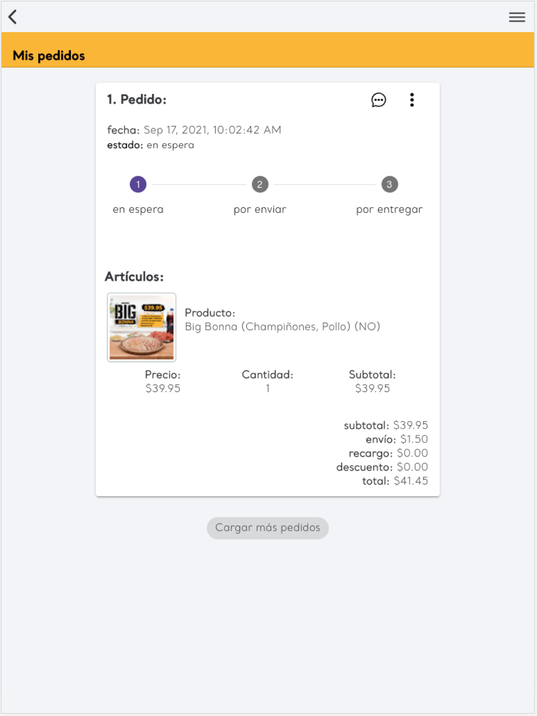Open the Big Bonna product thumbnail

142,327
